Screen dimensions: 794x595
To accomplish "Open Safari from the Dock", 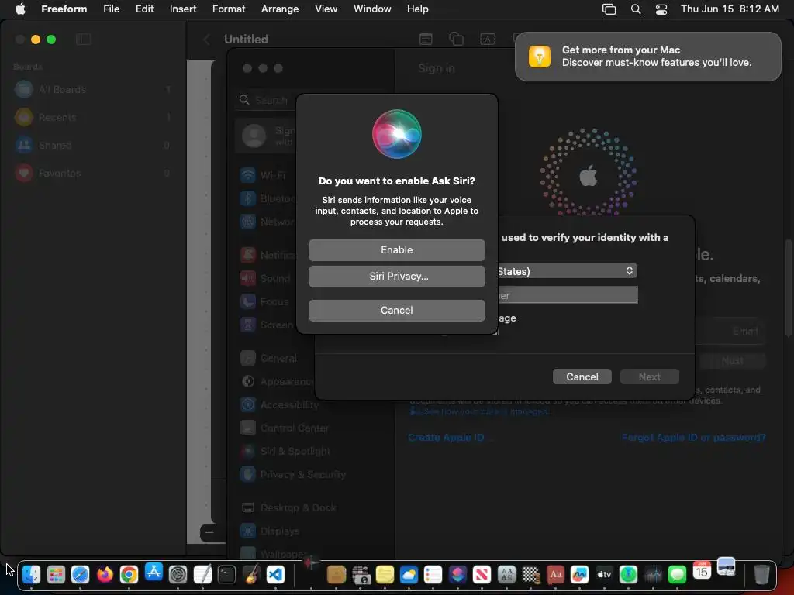I will coord(80,574).
